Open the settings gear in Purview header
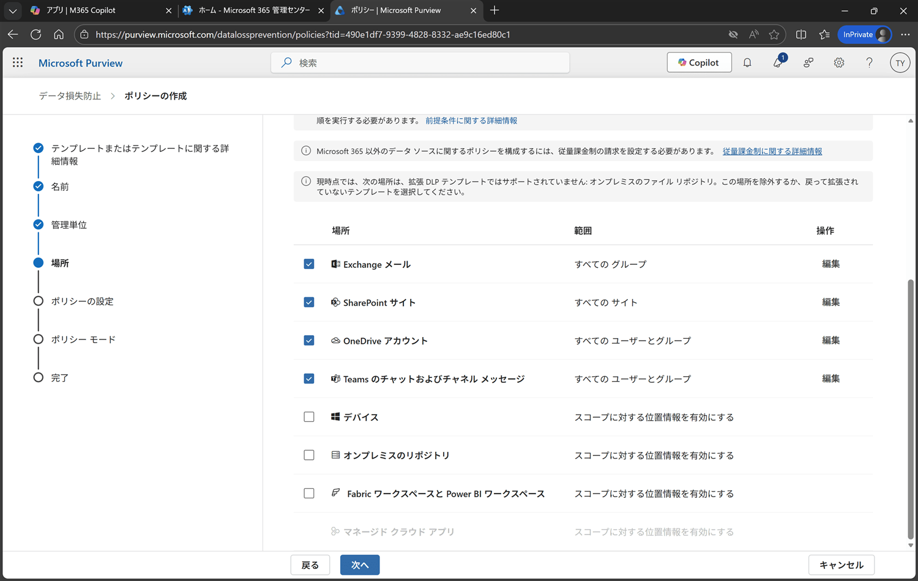Viewport: 918px width, 581px height. (839, 62)
